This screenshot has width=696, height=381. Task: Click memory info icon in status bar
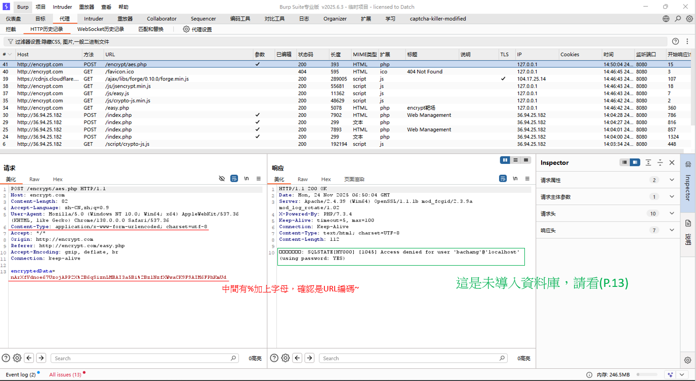click(589, 374)
